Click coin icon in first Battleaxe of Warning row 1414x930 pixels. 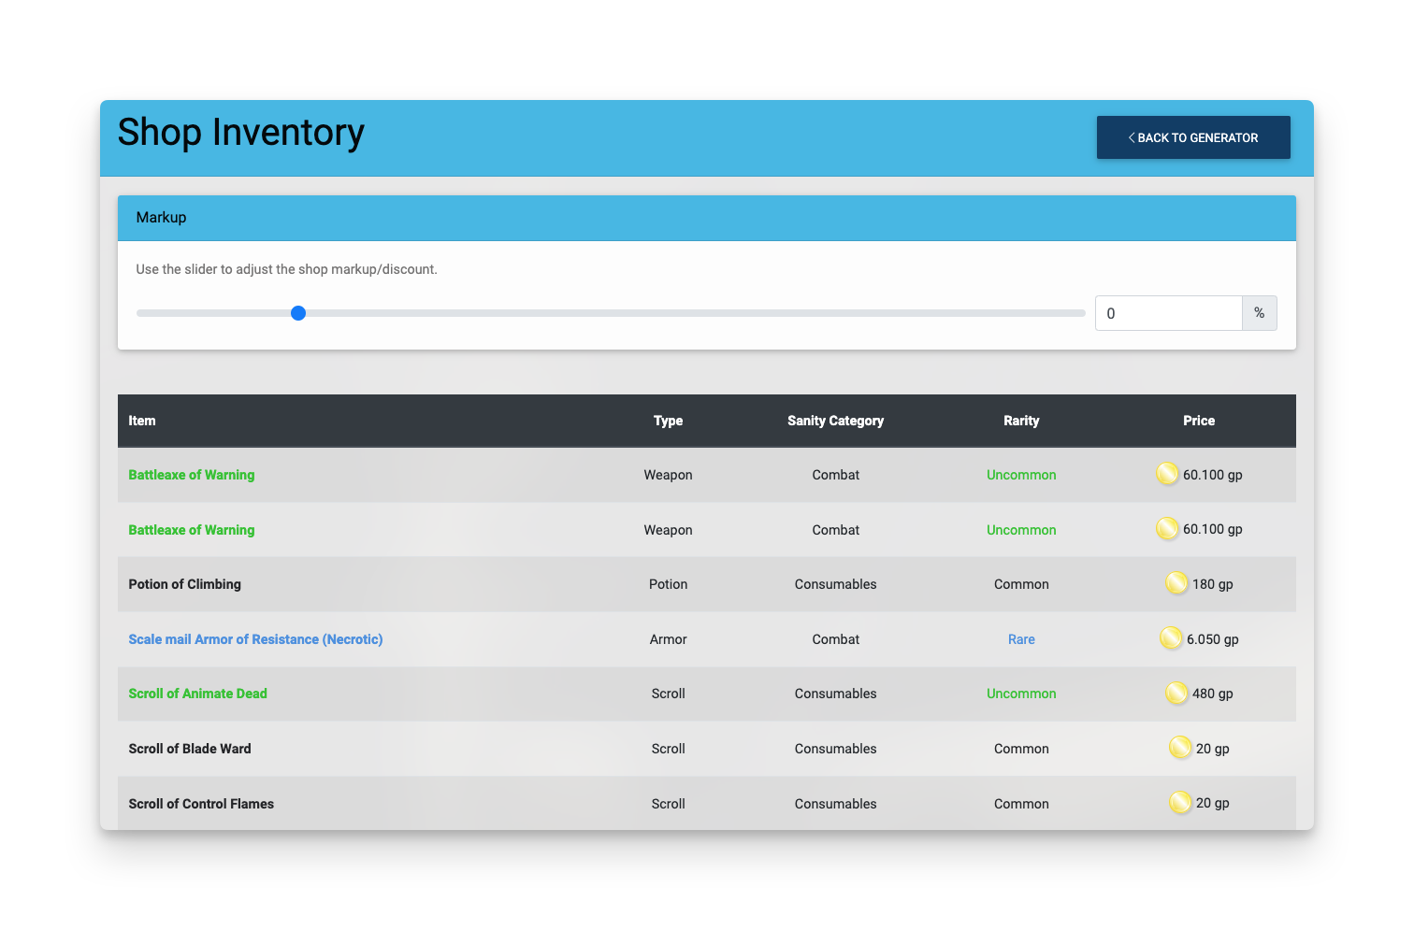click(1167, 474)
